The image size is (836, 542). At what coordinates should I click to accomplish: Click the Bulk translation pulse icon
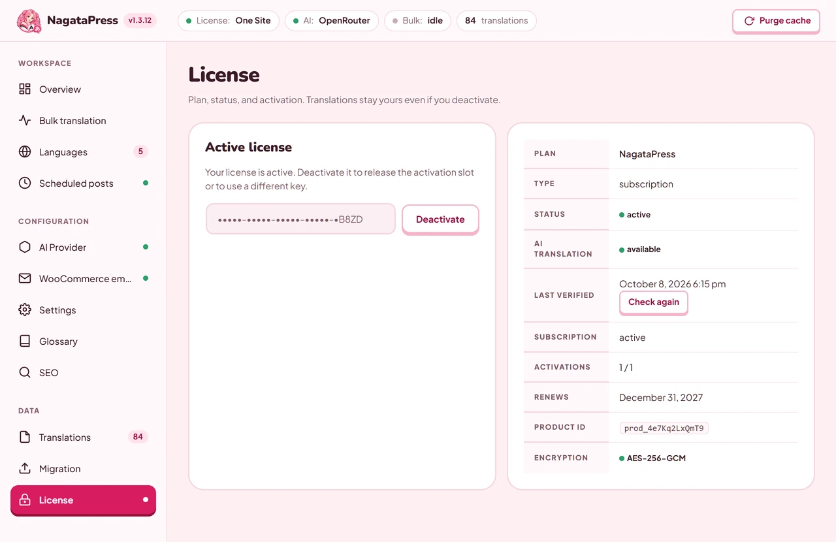pyautogui.click(x=25, y=120)
